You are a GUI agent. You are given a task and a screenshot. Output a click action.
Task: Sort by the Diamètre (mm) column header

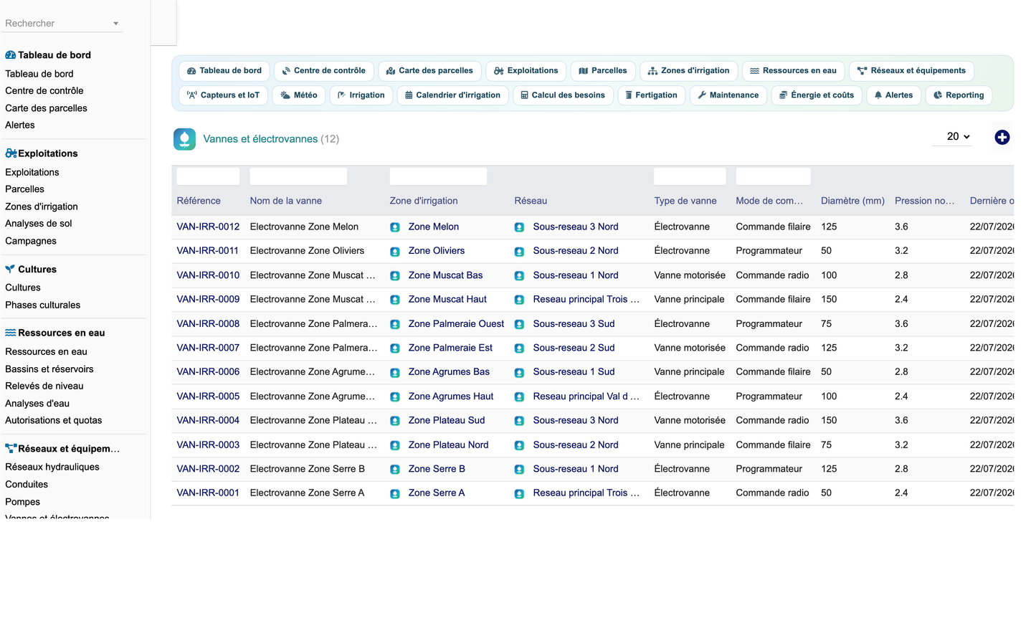coord(852,201)
